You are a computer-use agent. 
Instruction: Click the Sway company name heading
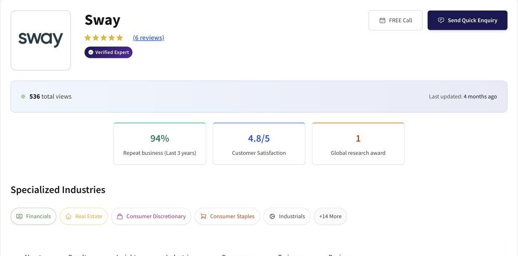[x=103, y=20]
